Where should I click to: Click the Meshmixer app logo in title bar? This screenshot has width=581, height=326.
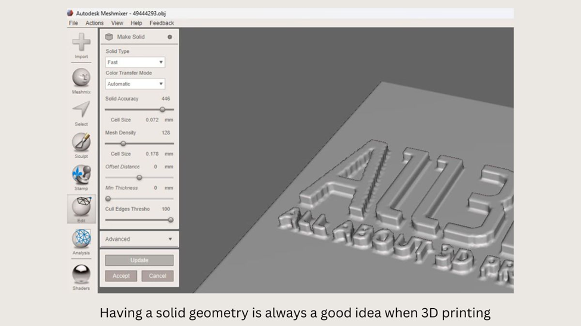[x=70, y=13]
